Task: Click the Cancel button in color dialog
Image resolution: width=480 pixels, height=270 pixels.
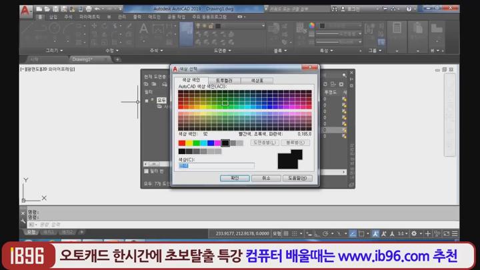Action: [x=266, y=178]
